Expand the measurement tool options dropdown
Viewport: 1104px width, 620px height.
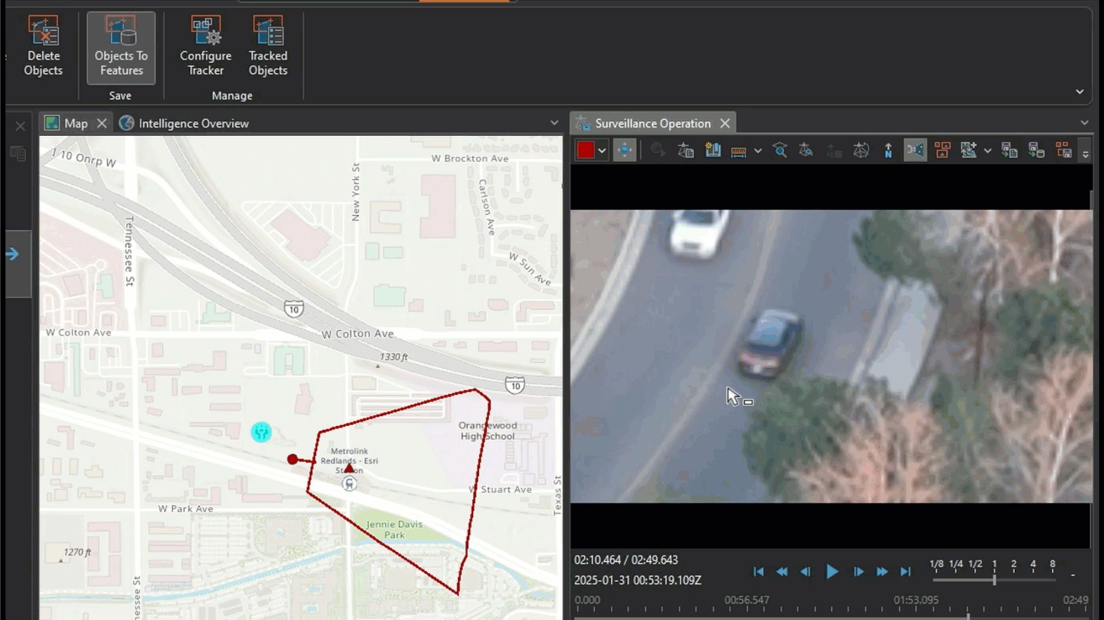click(x=758, y=150)
